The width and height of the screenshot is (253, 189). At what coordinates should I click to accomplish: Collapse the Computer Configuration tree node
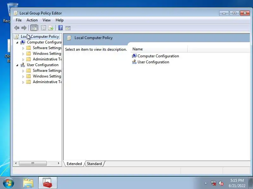tap(17, 43)
